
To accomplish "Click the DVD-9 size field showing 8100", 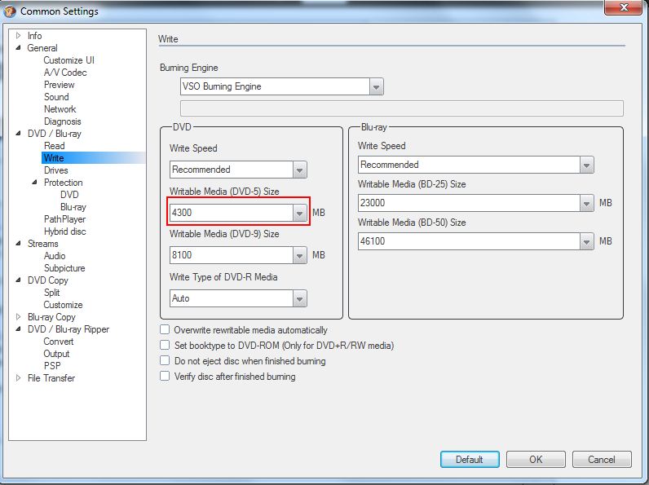I will point(232,255).
